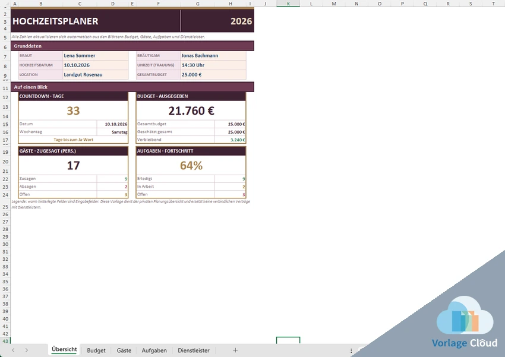Select column K by its header
The width and height of the screenshot is (505, 357).
(x=288, y=4)
